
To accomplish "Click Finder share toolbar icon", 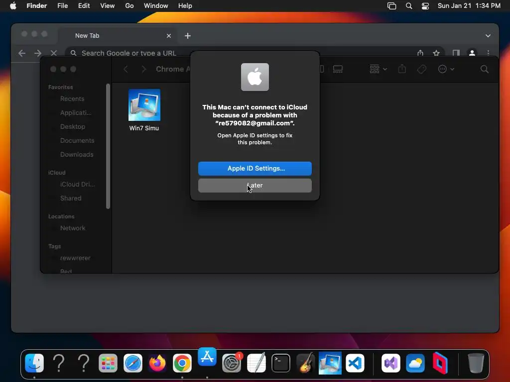I will pos(402,69).
